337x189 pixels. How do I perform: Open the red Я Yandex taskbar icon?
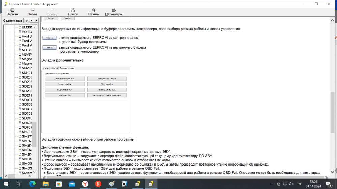coord(98,184)
